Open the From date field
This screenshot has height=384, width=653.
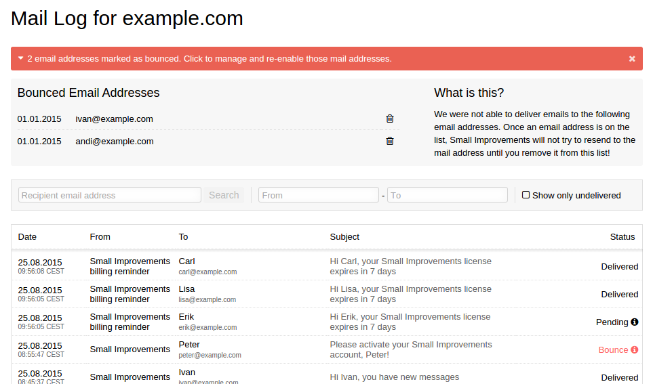(318, 194)
